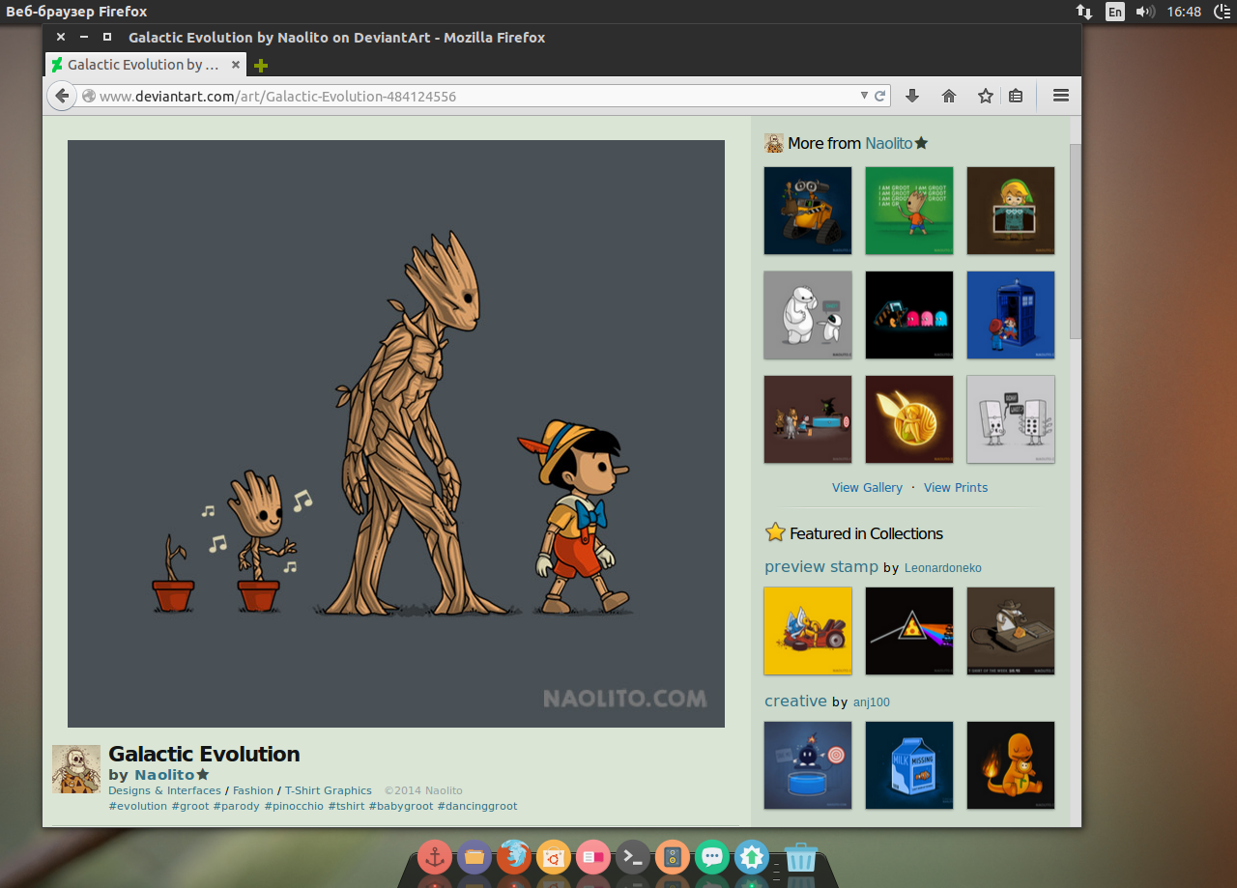Open a new tab with the green plus
Image resolution: width=1237 pixels, height=888 pixels.
[260, 66]
